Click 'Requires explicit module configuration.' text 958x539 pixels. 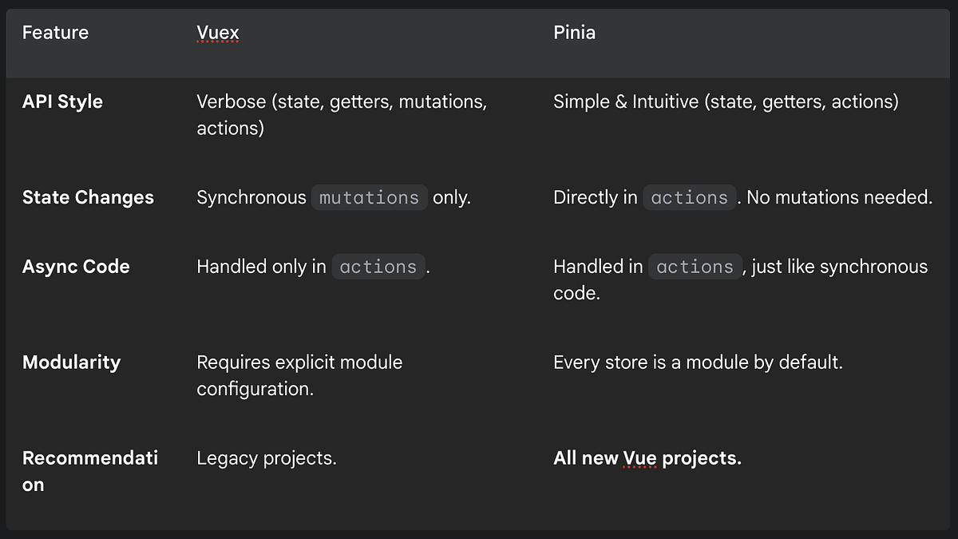pos(299,375)
